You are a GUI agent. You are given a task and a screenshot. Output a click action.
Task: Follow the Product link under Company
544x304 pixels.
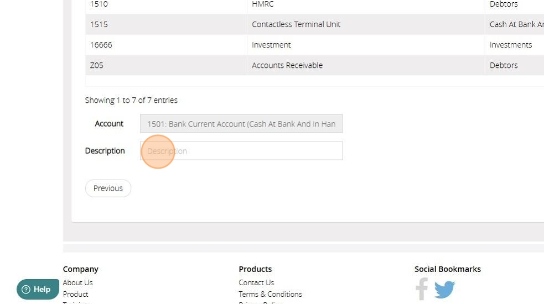(x=75, y=294)
